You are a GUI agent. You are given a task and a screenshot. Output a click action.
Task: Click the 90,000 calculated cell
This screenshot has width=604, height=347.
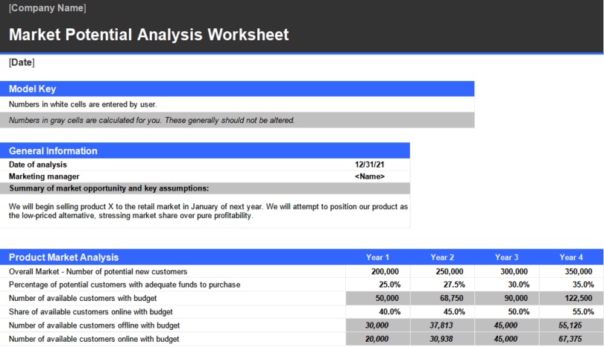pyautogui.click(x=507, y=298)
